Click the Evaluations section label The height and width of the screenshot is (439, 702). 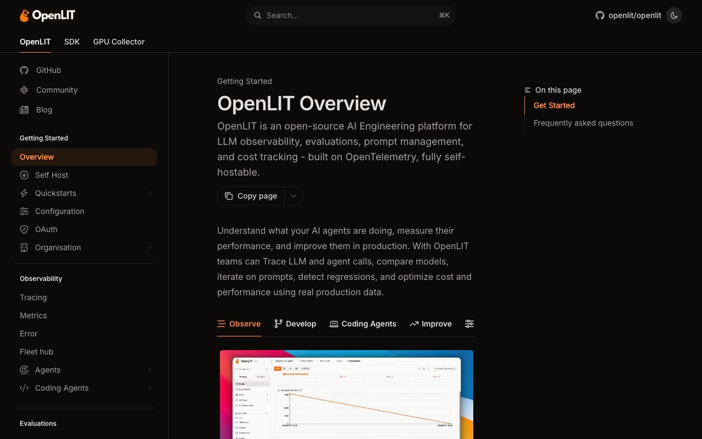click(38, 424)
